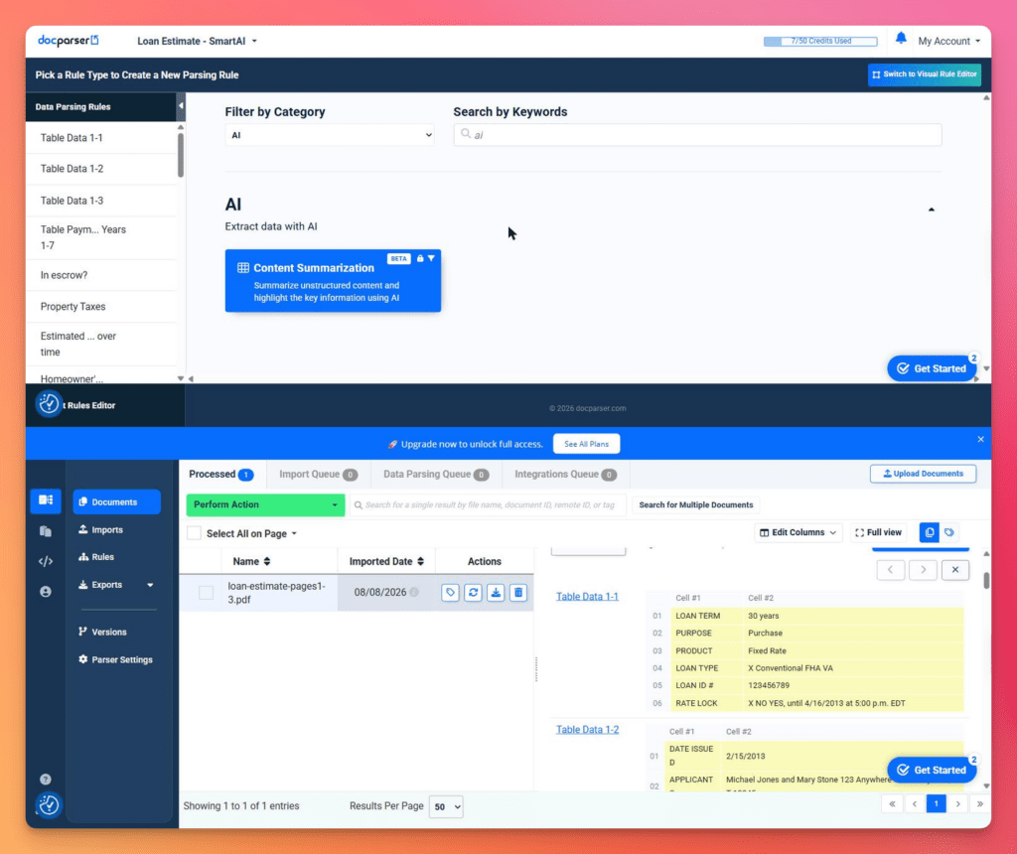
Task: Select the tags view icon beside Full view
Action: click(949, 532)
